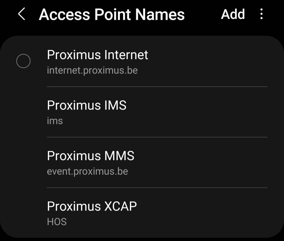Tap the event.proximus.be subtitle text

(87, 172)
